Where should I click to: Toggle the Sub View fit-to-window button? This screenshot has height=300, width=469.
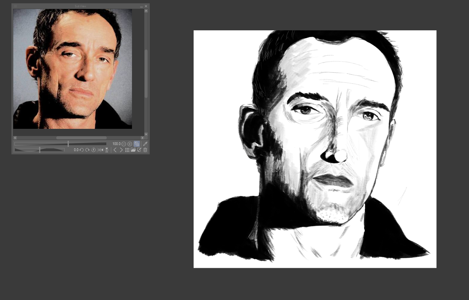(x=137, y=144)
